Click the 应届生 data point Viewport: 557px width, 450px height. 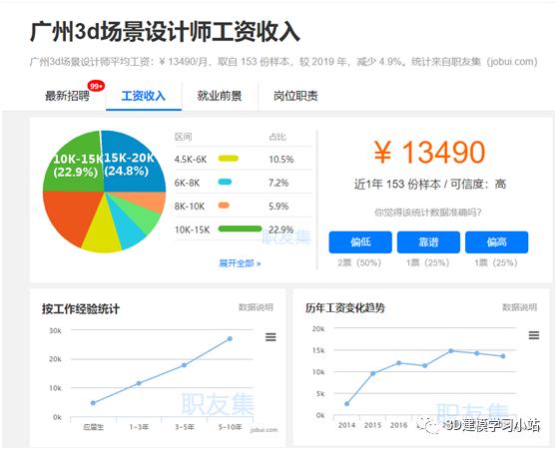tap(93, 403)
